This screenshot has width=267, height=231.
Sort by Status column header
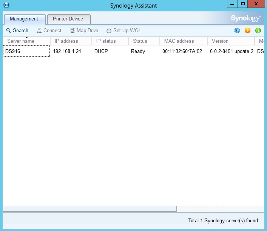coord(144,41)
